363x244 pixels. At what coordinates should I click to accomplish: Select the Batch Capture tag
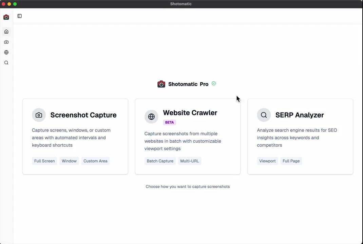pos(160,161)
